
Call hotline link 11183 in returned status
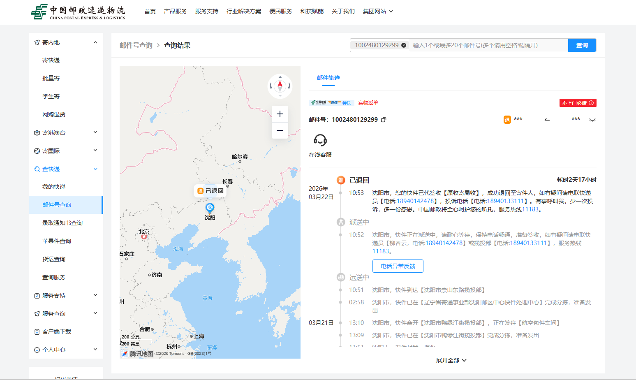click(x=530, y=209)
